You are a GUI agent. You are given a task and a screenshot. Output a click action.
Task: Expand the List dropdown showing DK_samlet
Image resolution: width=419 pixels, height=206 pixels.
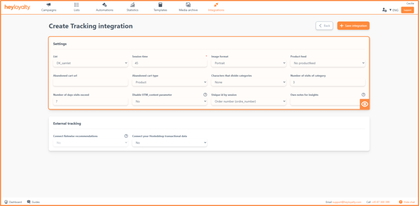(90, 63)
